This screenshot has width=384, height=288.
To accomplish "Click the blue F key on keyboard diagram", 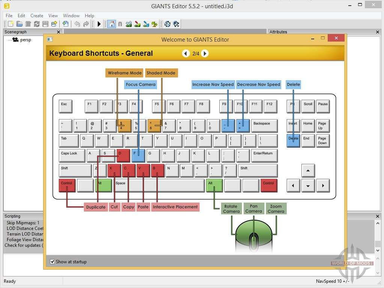I will coord(139,155).
